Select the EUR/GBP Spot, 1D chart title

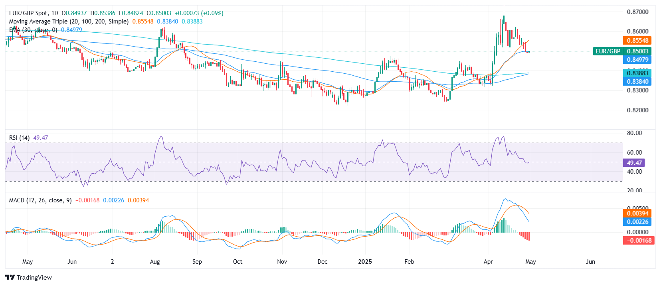(34, 13)
